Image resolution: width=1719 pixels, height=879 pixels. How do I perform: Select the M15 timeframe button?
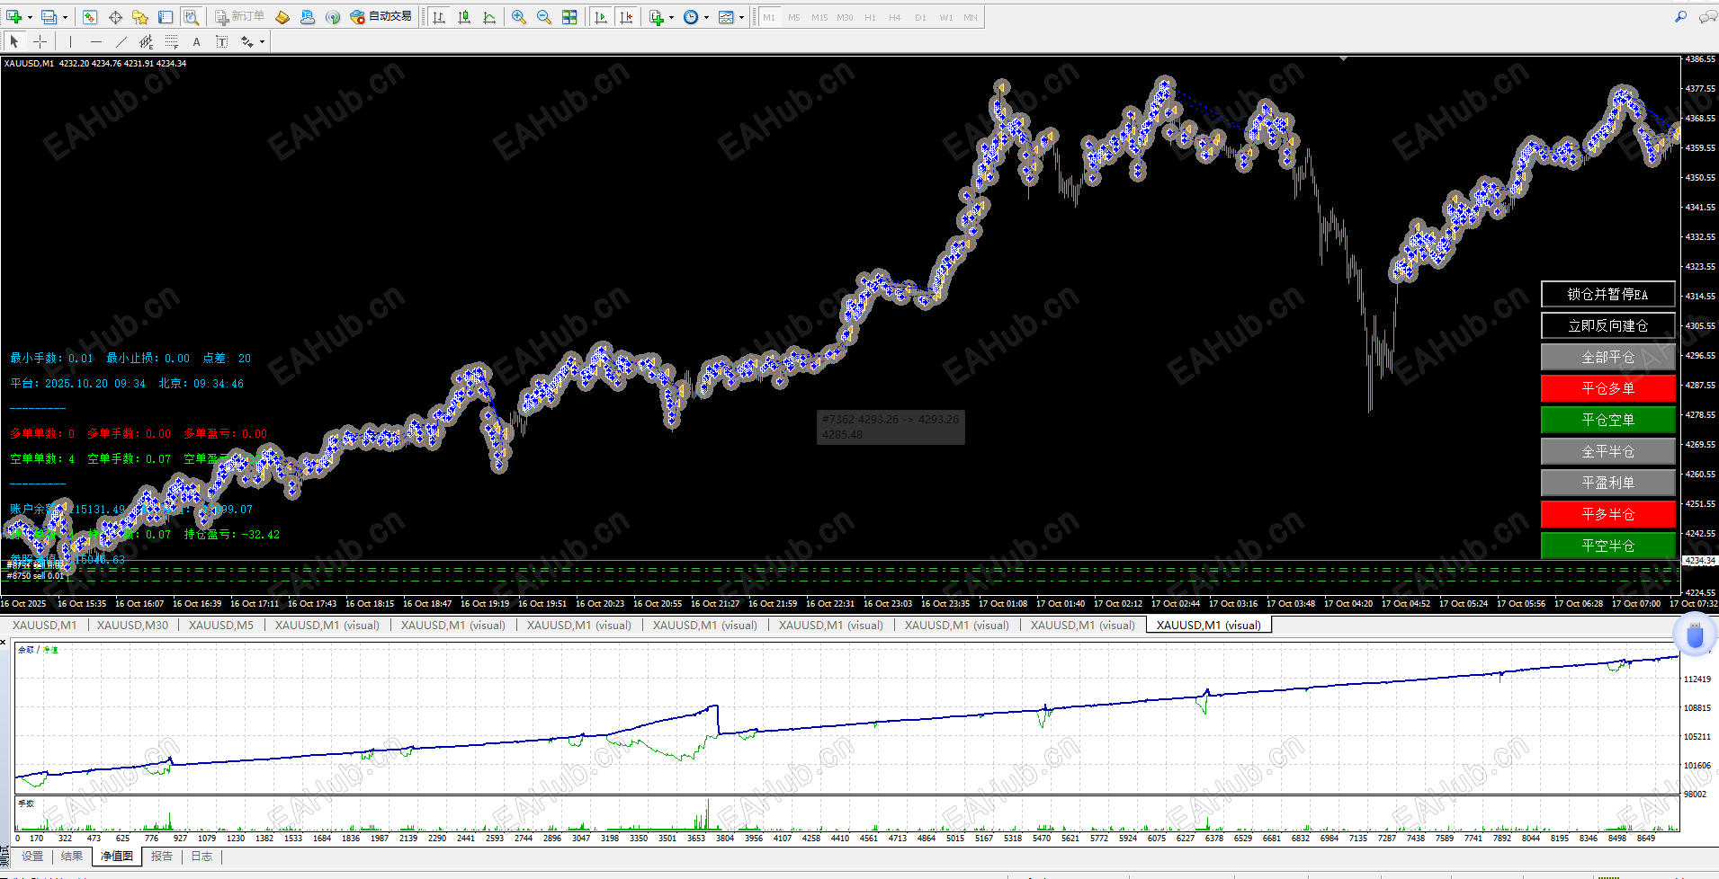[819, 17]
